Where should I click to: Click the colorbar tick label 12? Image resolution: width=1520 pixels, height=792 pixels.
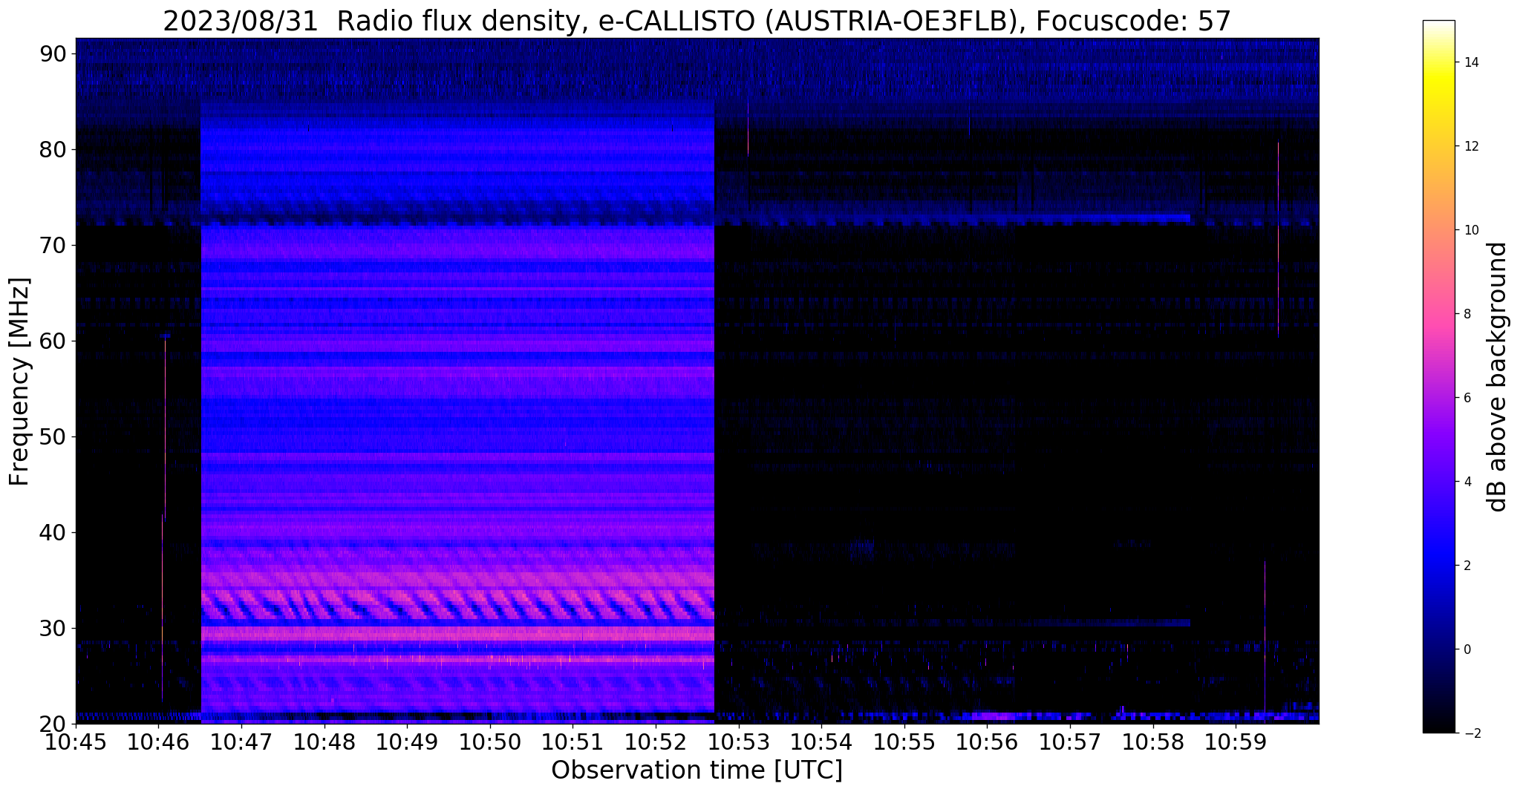pos(1470,146)
